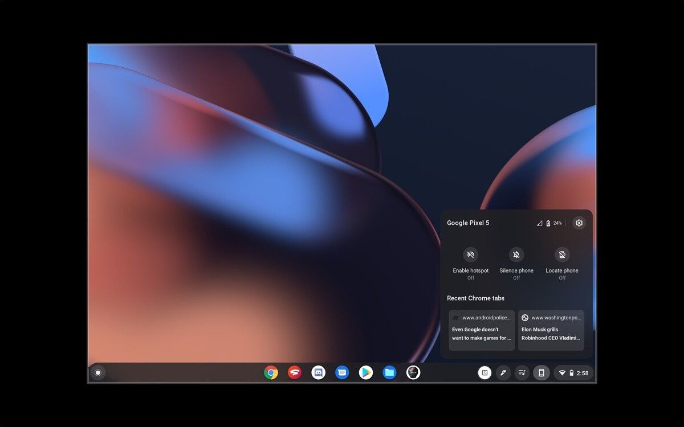Open the white square tray icon
Viewport: 684px width, 427px height.
(484, 373)
